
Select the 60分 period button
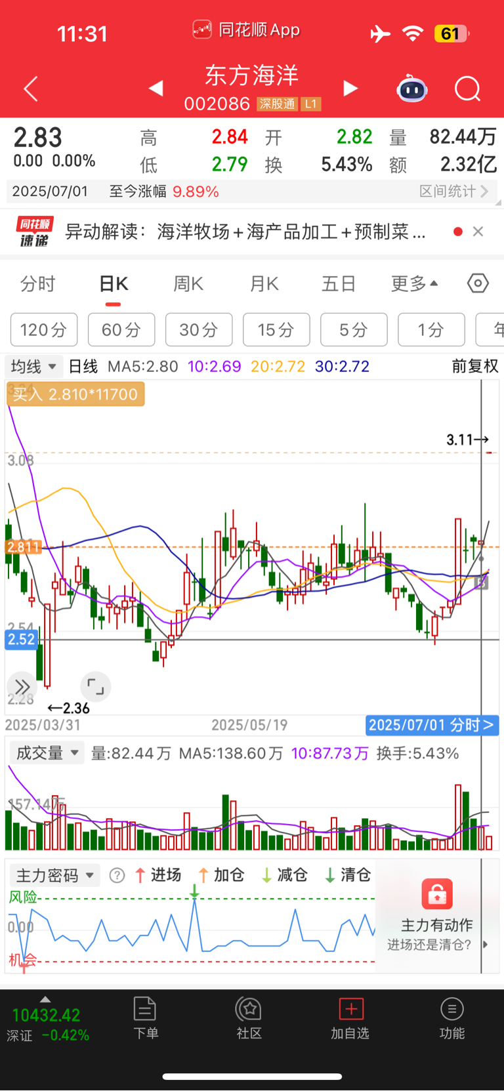pyautogui.click(x=121, y=329)
